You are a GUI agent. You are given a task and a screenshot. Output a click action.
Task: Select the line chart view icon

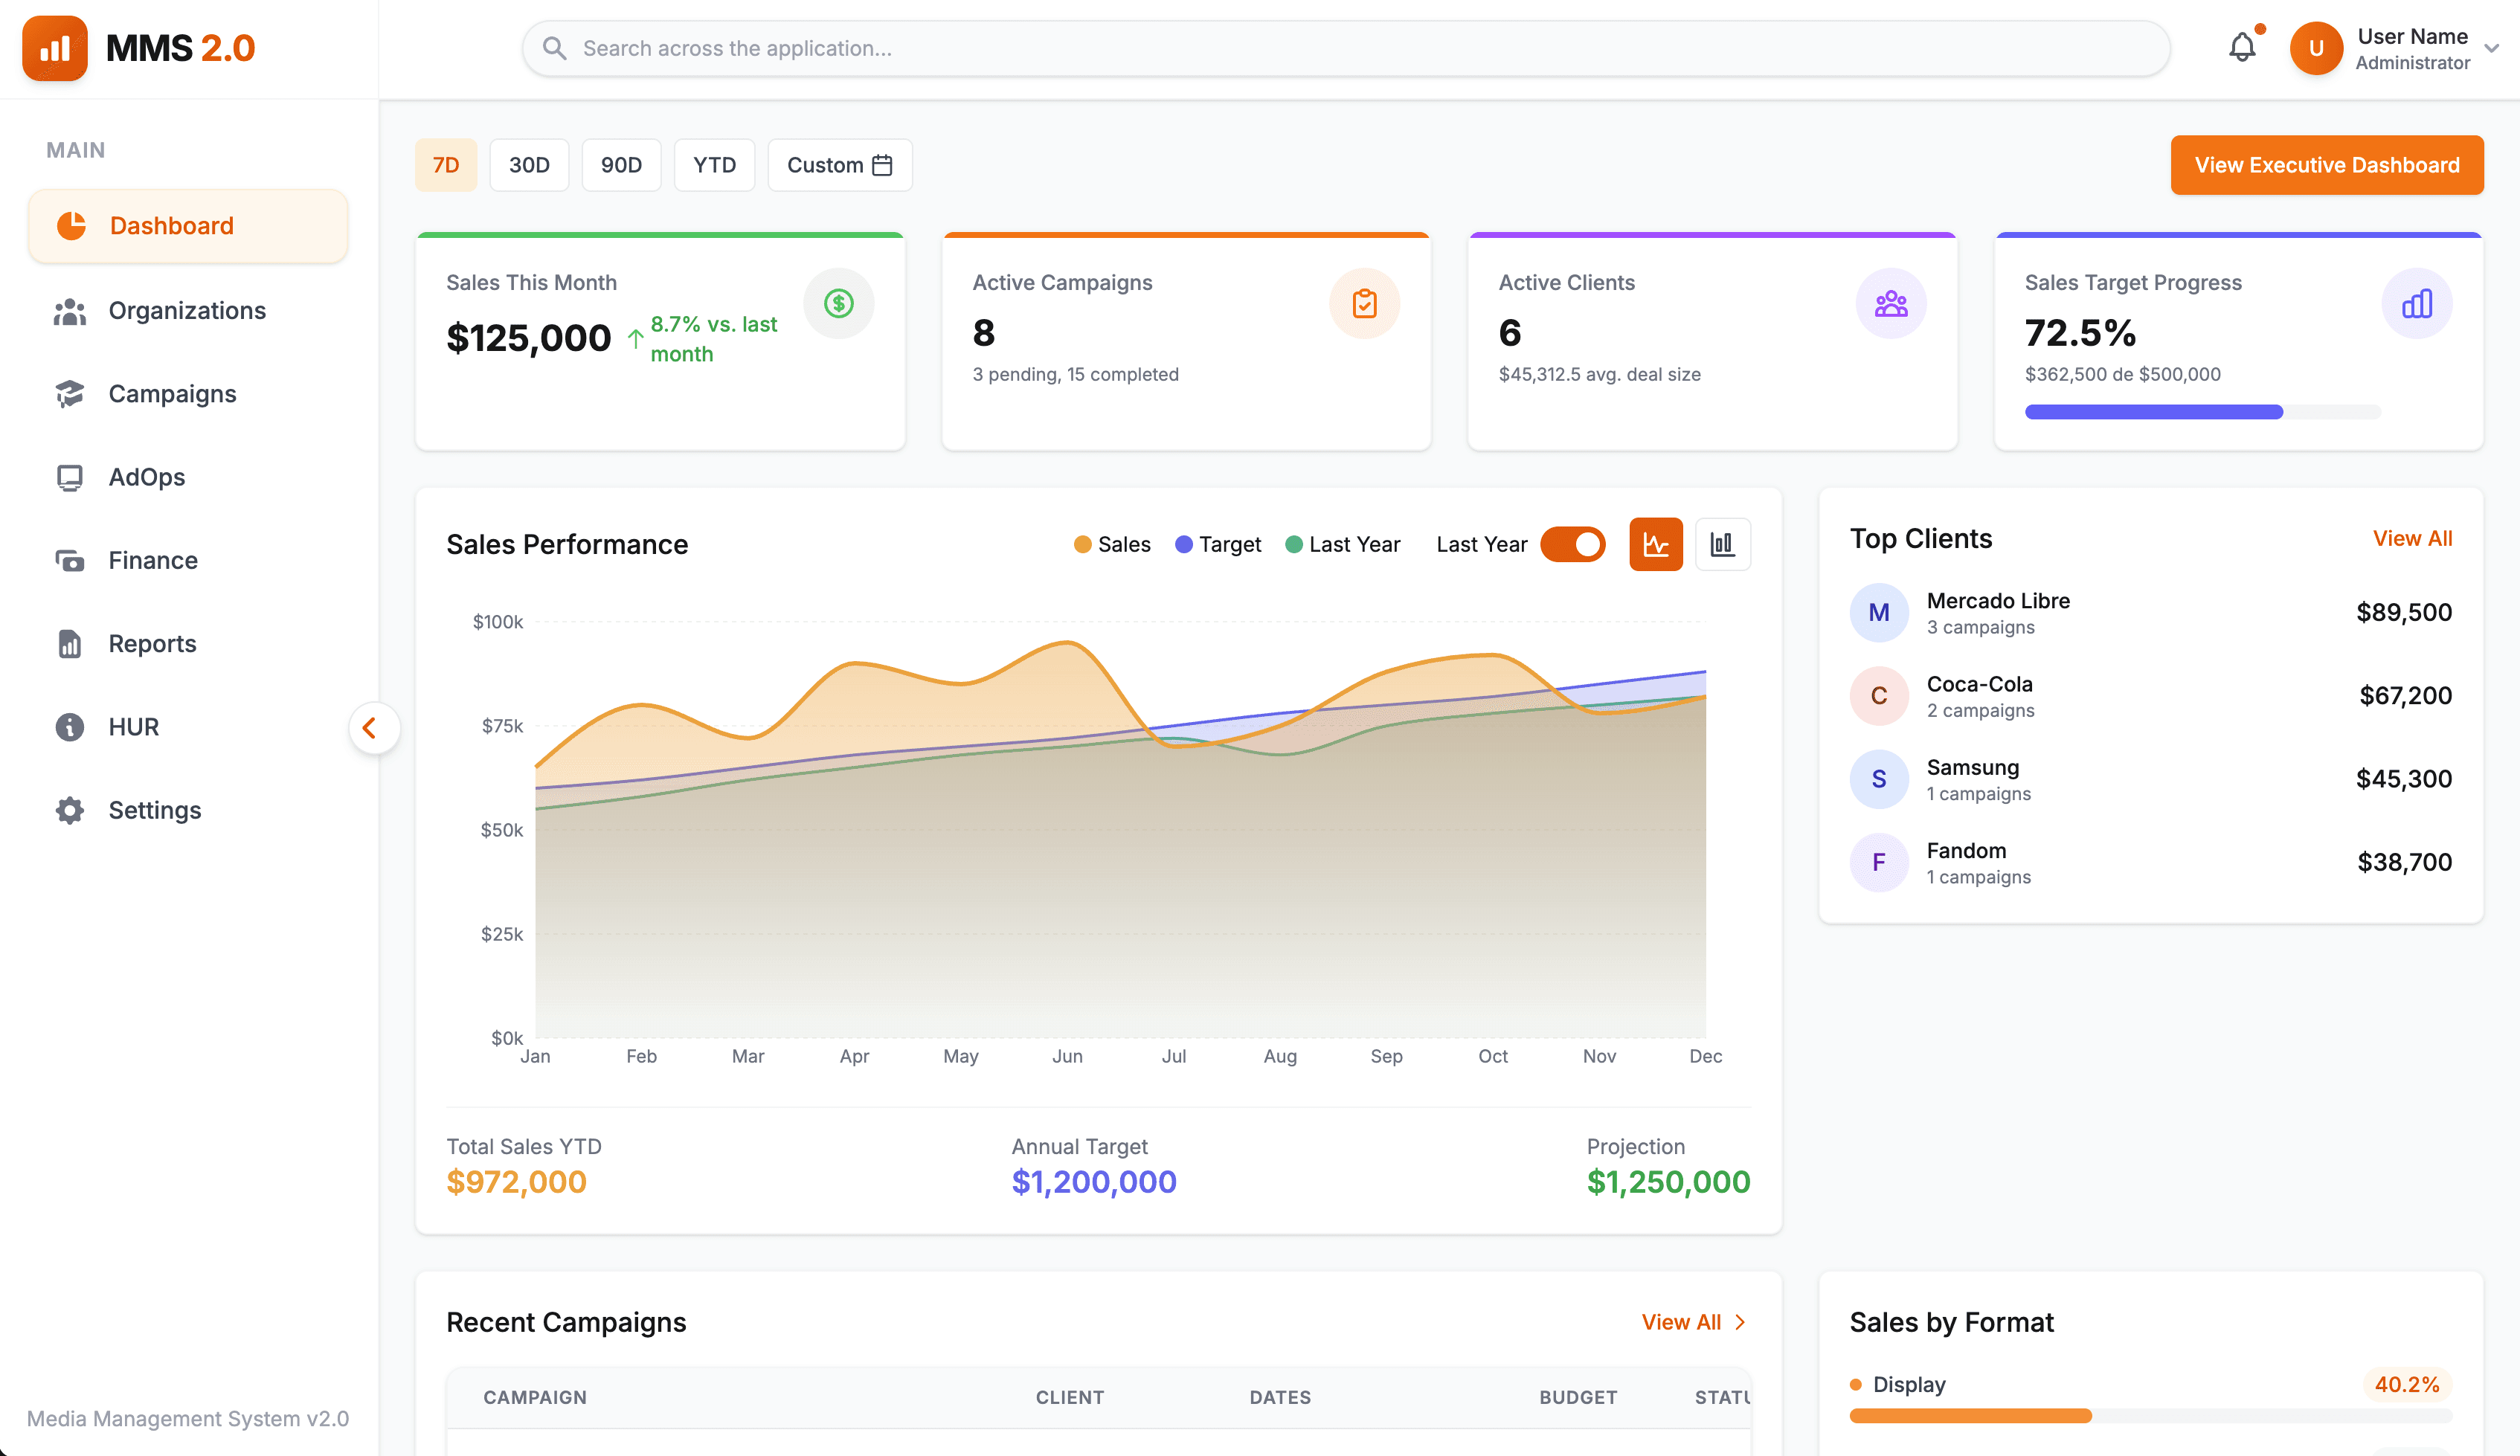click(1655, 544)
